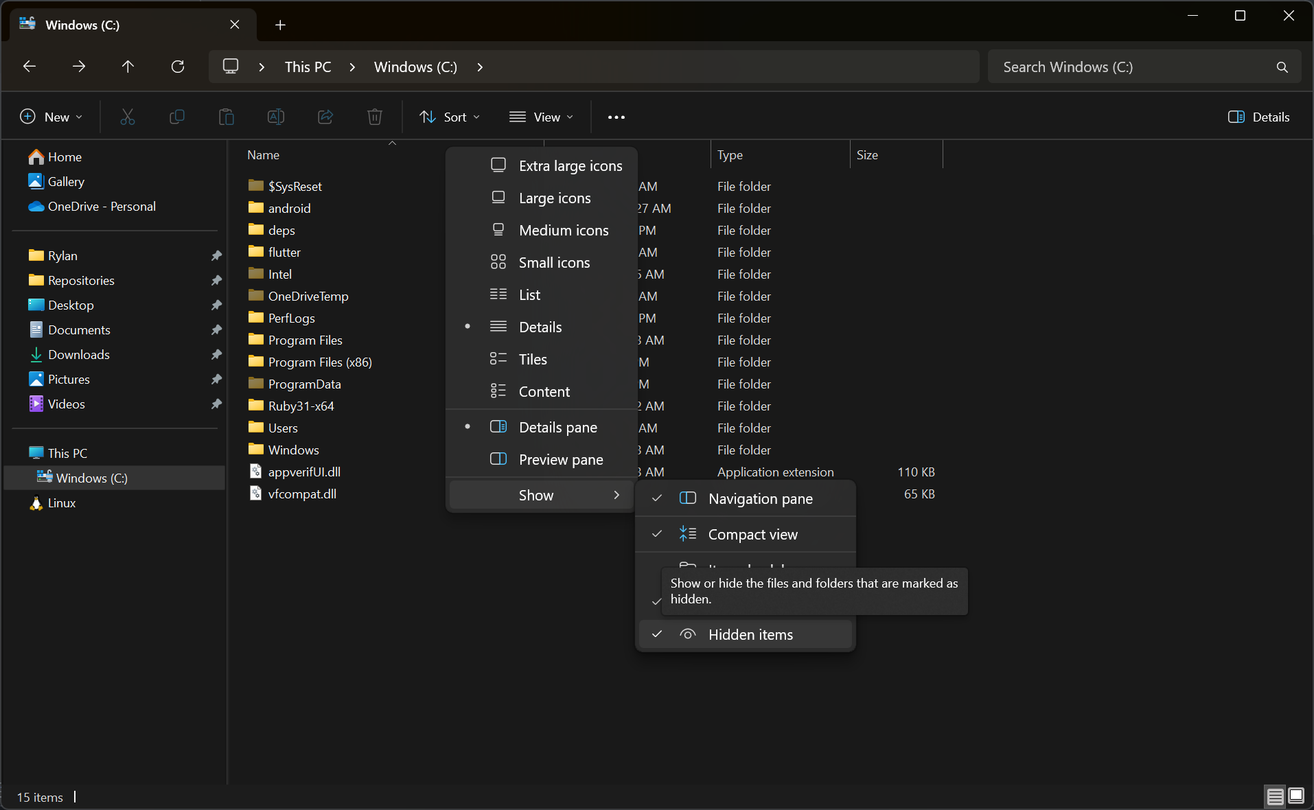Go up one level with up arrow
The image size is (1314, 810).
pyautogui.click(x=128, y=67)
